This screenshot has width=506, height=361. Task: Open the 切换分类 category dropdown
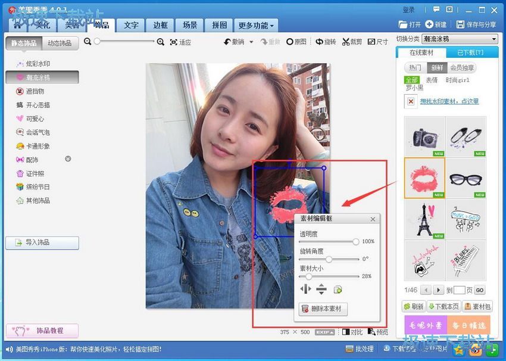[x=460, y=39]
